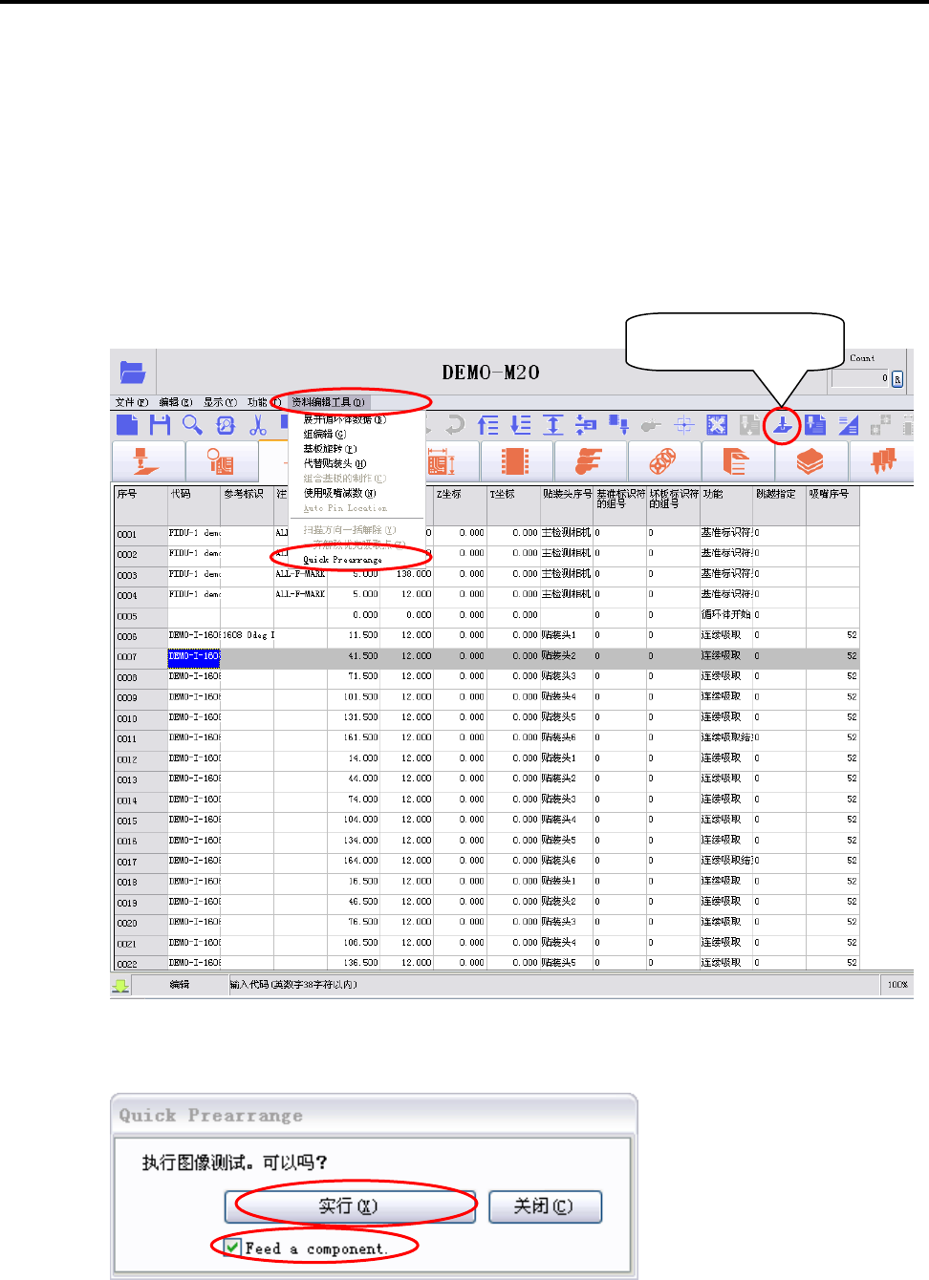Click the 功能 column header
The image size is (929, 1280).
point(726,504)
